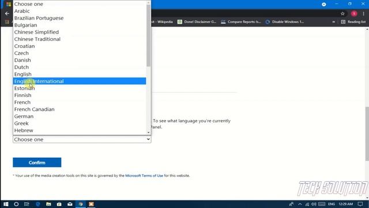This screenshot has width=369, height=208.
Task: Switch to Chrome on the taskbar
Action: [x=81, y=204]
